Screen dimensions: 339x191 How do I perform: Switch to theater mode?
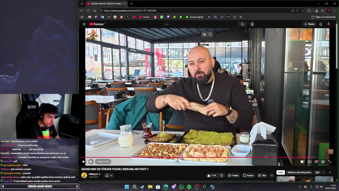[323, 162]
